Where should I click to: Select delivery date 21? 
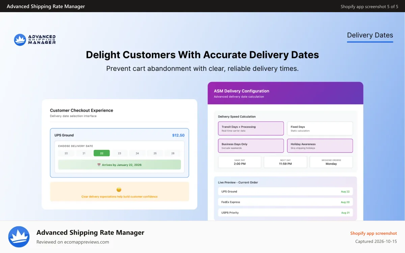point(84,153)
